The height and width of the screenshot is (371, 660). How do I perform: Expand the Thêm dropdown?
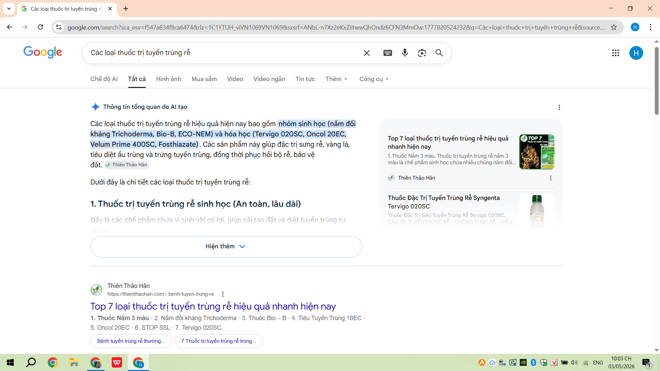pos(337,79)
